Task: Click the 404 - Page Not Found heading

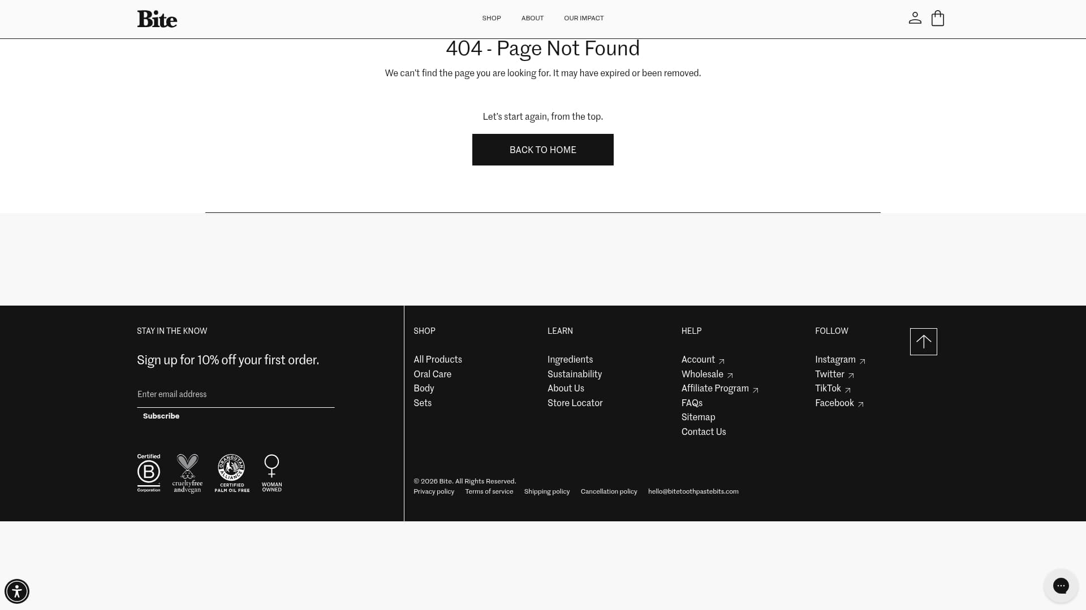Action: [x=542, y=49]
